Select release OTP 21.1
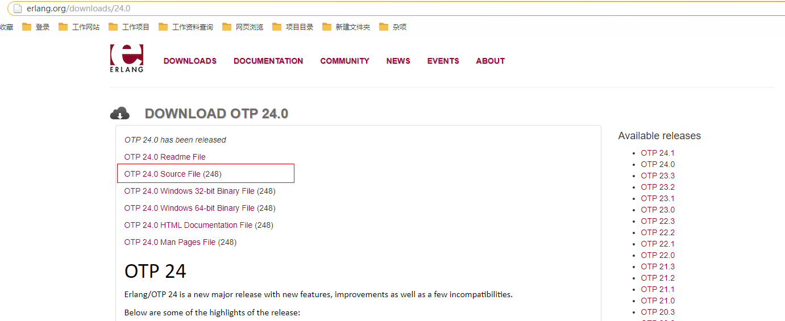The image size is (785, 321). [658, 289]
